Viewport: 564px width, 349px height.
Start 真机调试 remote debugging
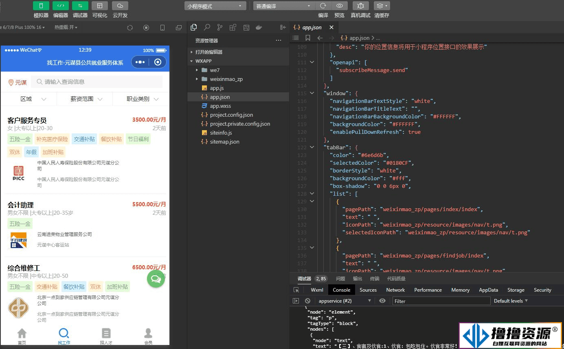coord(360,6)
